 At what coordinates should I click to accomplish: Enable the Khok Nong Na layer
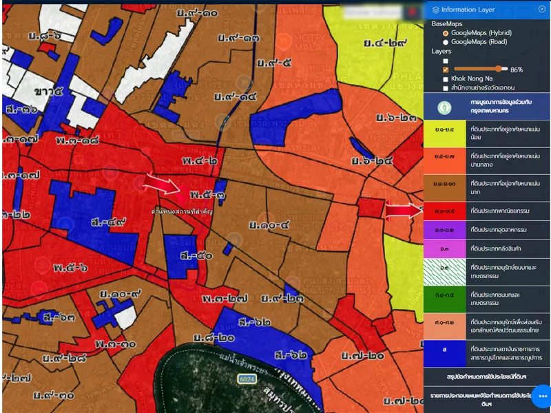click(x=446, y=79)
